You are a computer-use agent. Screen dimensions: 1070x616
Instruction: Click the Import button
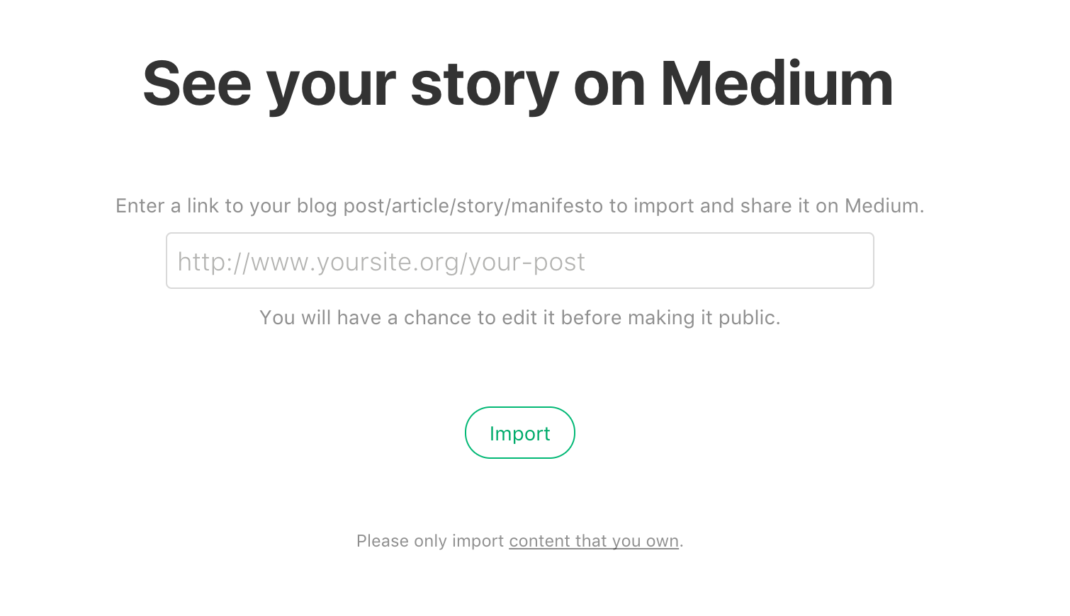519,433
